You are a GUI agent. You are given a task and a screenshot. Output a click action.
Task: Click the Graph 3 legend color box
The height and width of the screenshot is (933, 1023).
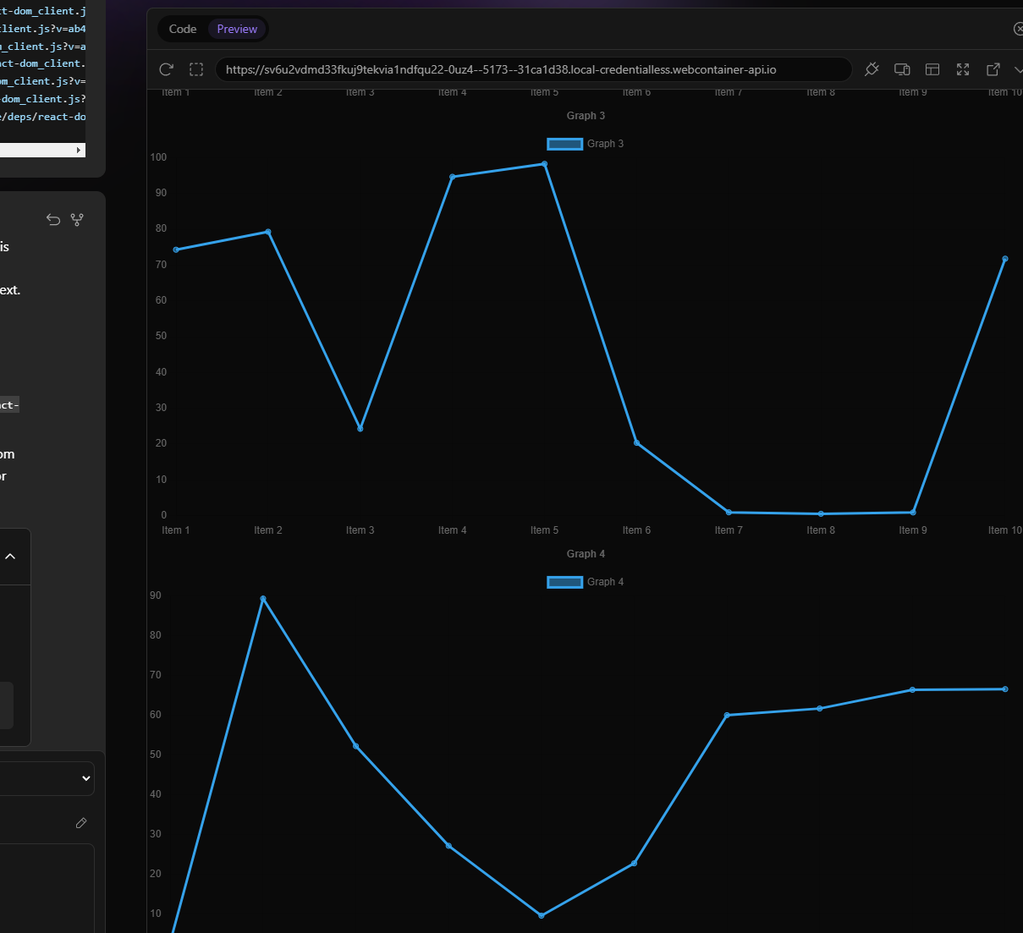(564, 144)
